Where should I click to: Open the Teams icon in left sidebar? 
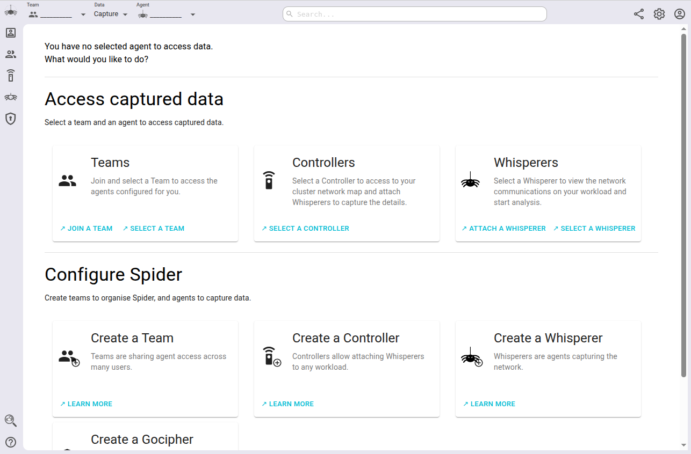point(11,54)
